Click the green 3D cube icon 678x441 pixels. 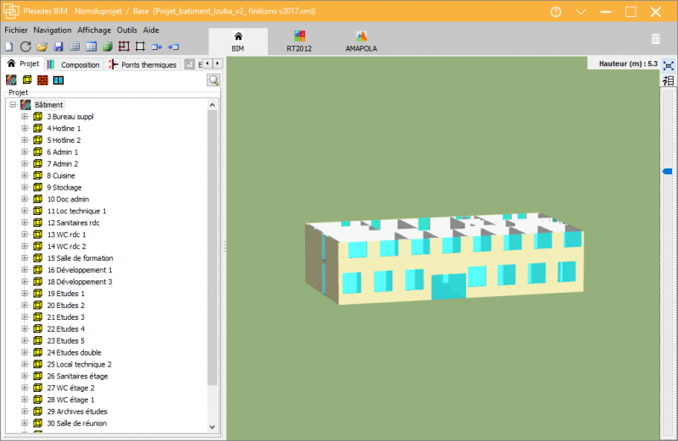[108, 47]
